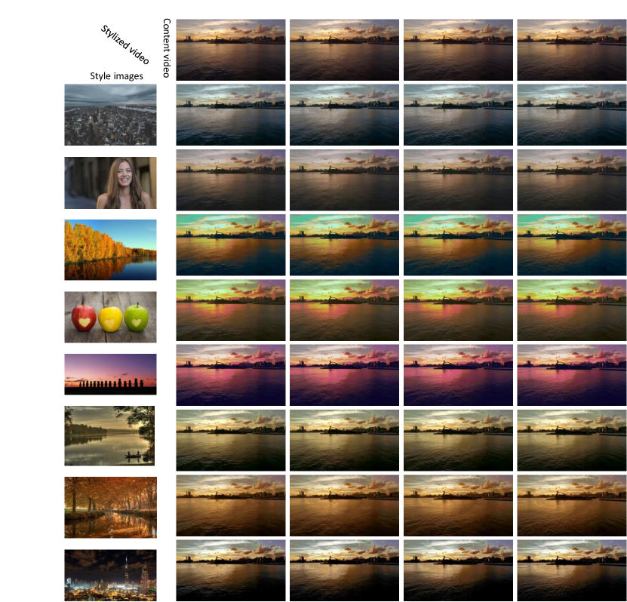The image size is (627, 602).
Task: Choose the orange autumn park style image
Action: point(110,507)
